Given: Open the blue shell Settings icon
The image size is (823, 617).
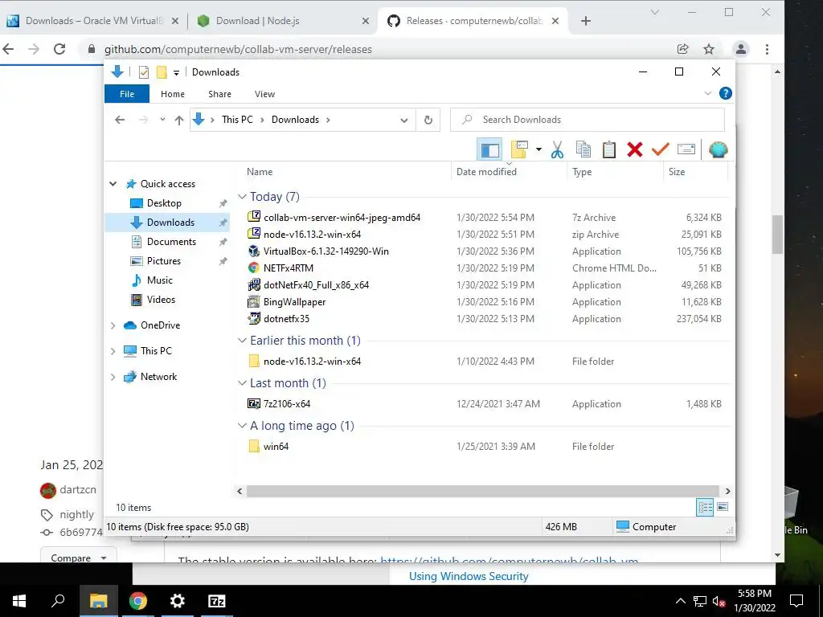Looking at the screenshot, I should pyautogui.click(x=718, y=150).
